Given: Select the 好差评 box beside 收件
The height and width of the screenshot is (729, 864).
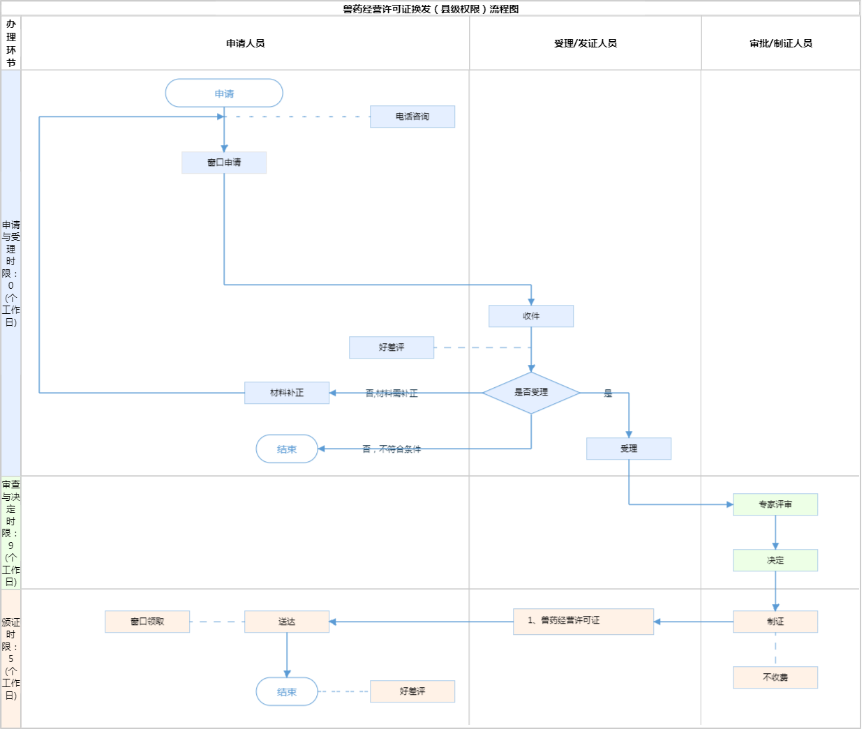Looking at the screenshot, I should [x=392, y=347].
